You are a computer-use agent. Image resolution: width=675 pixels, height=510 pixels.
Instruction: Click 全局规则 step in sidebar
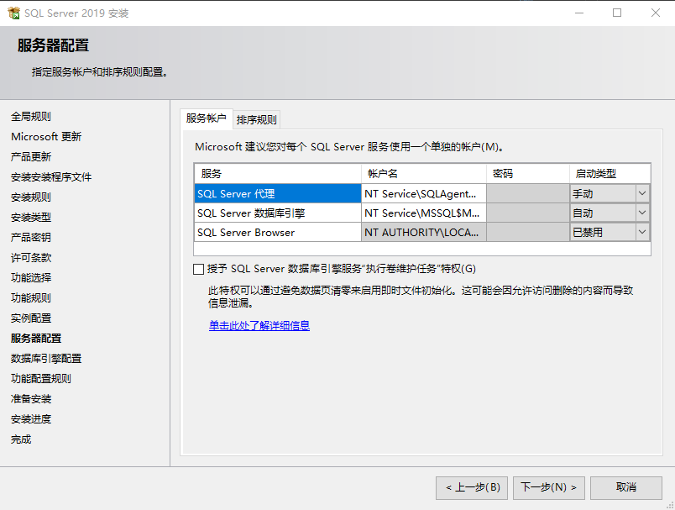point(31,116)
